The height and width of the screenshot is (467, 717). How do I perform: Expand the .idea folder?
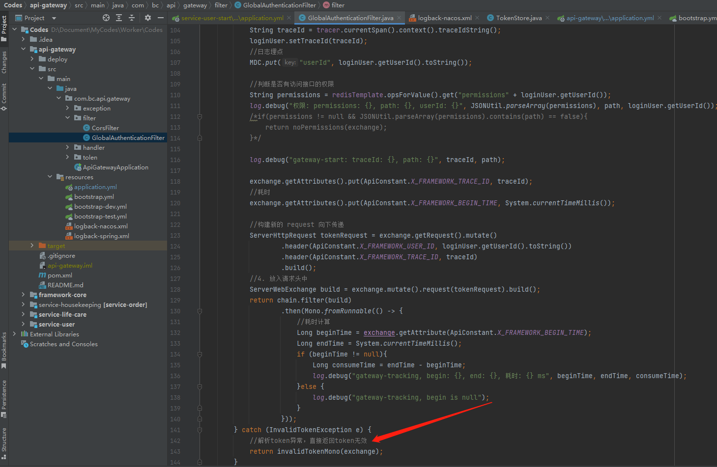(23, 39)
